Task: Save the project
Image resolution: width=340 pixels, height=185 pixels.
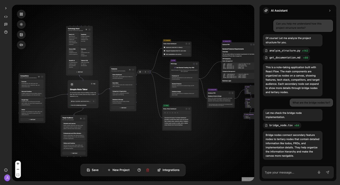Action: (x=93, y=170)
